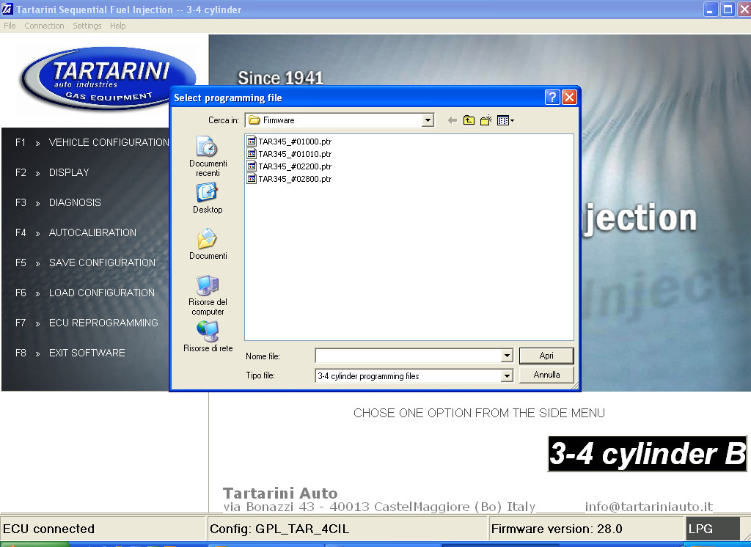Minimize the Tartarini main window
Viewport: 751px width, 547px height.
(710, 10)
